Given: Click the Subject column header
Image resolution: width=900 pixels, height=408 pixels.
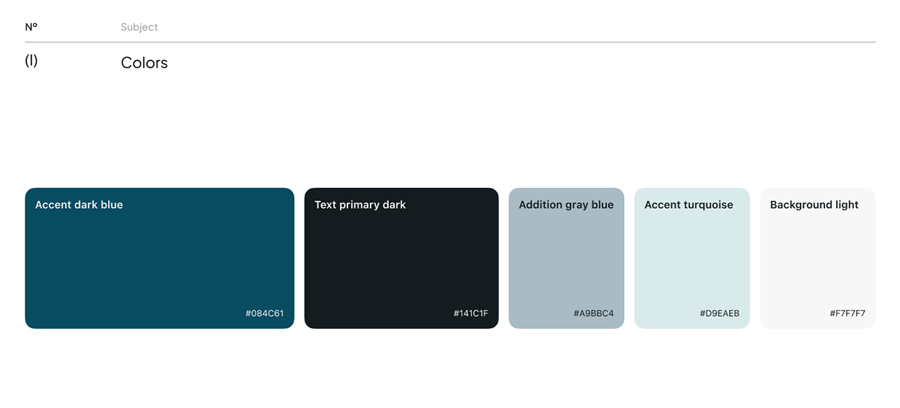Looking at the screenshot, I should tap(139, 27).
